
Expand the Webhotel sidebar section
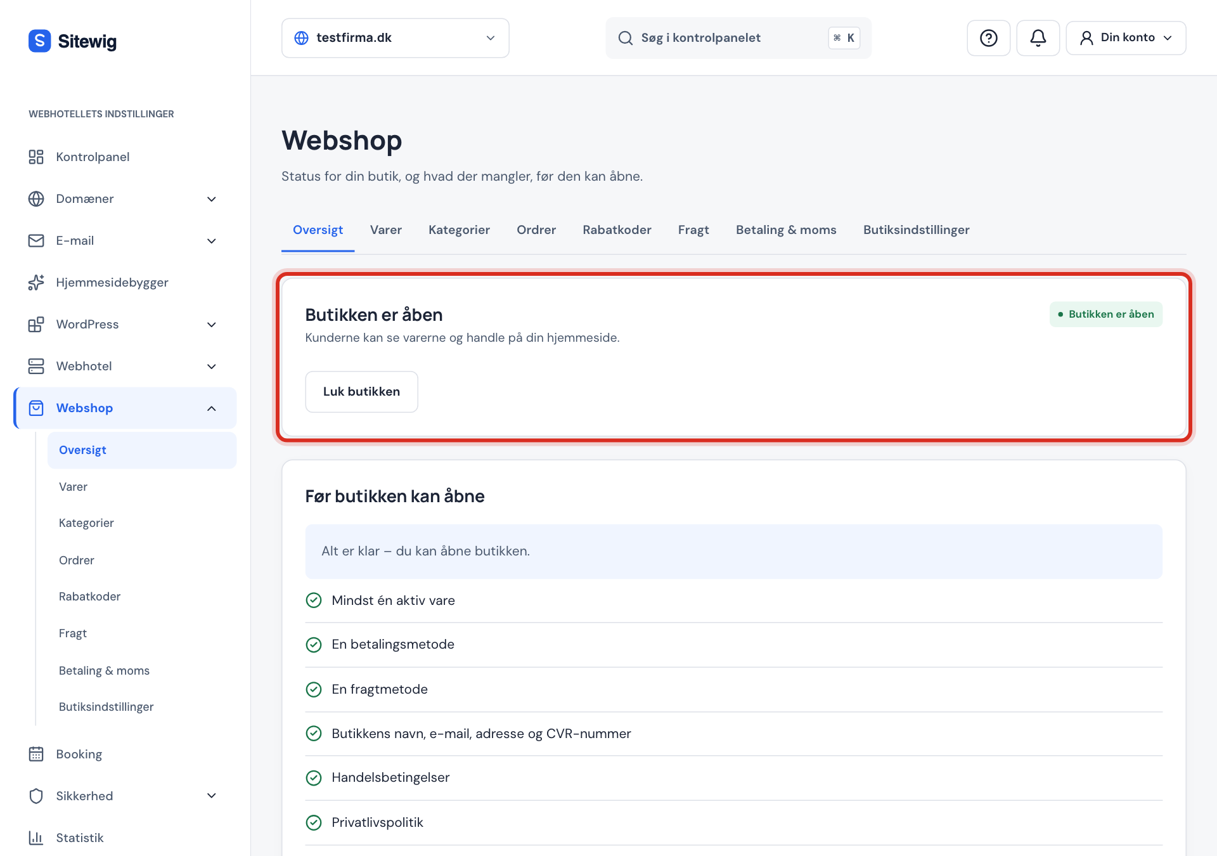pos(212,366)
